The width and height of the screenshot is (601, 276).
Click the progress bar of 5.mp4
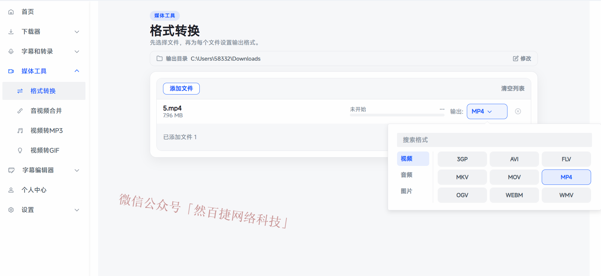point(396,115)
